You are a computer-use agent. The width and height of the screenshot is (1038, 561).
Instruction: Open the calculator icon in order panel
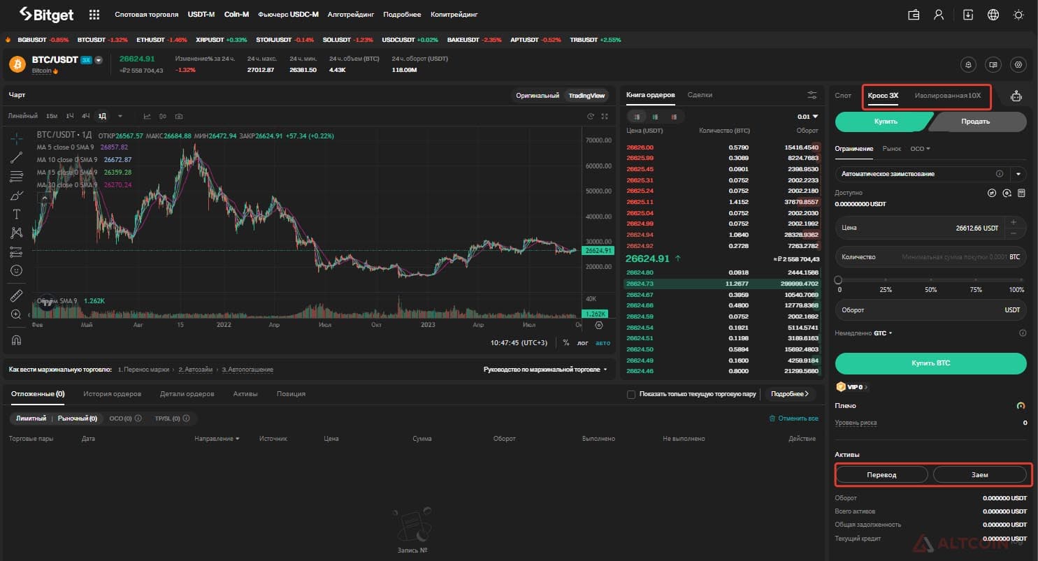pyautogui.click(x=1021, y=193)
